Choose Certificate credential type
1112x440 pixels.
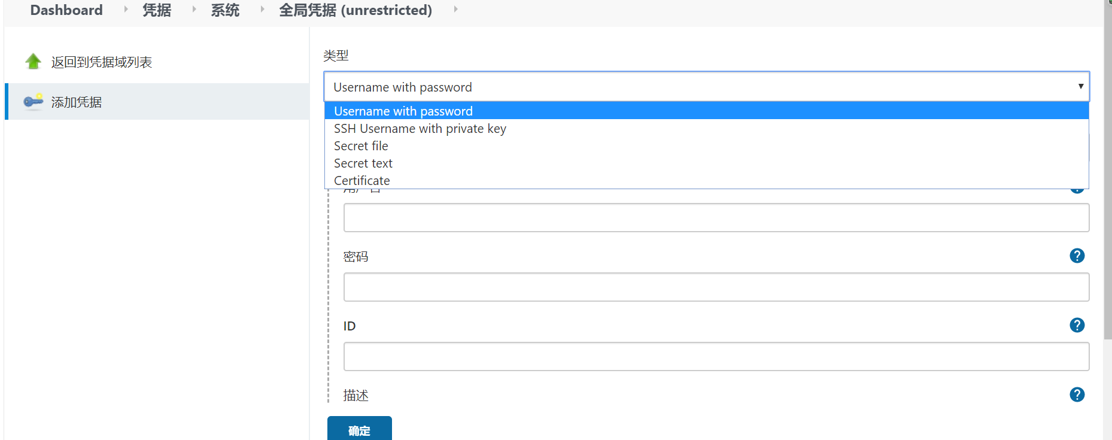706,180
